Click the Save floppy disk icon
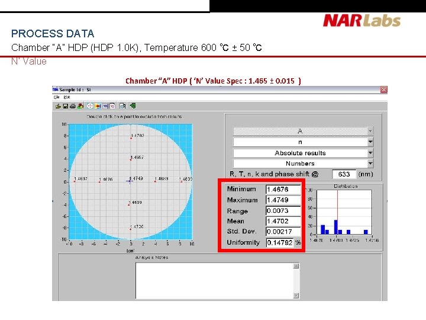This screenshot has height=320, width=426. pos(66,106)
